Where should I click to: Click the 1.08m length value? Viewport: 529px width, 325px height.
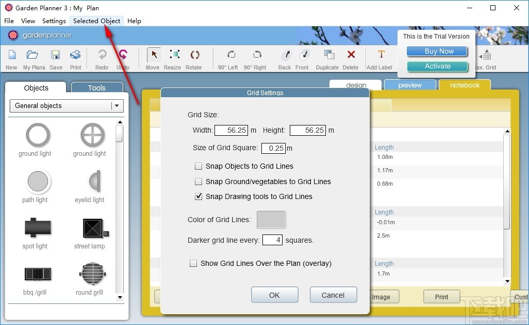(x=385, y=157)
